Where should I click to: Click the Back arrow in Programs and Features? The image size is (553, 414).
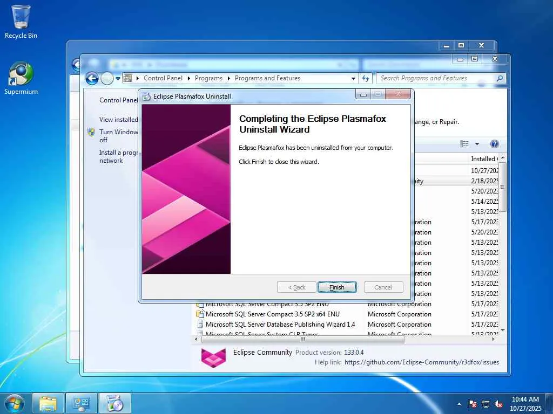[92, 78]
